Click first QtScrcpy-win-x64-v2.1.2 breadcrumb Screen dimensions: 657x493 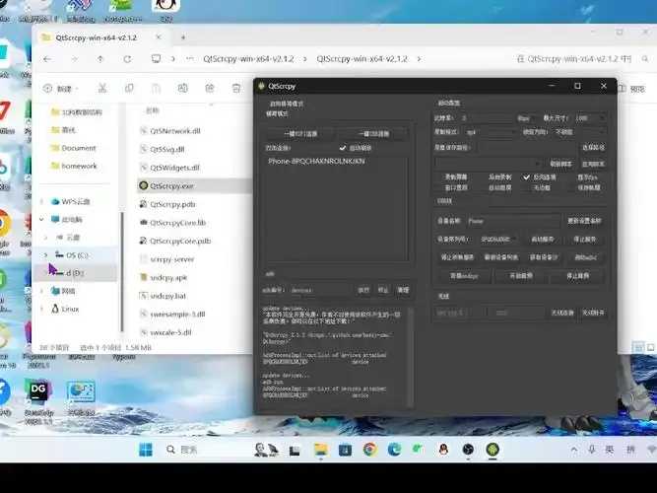point(248,59)
